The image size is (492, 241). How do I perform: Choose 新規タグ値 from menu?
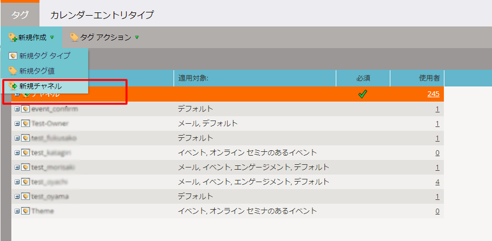pos(37,71)
